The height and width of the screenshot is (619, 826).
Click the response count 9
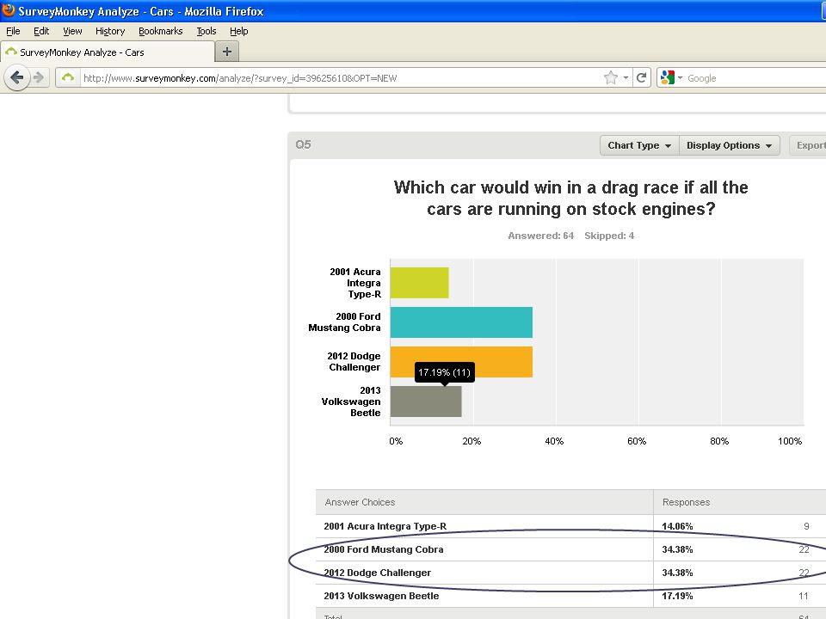(x=806, y=526)
